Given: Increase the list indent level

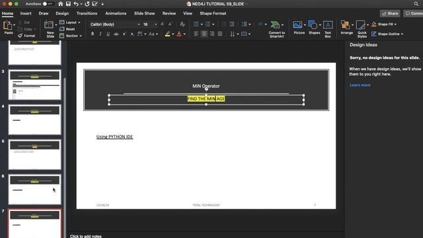Looking at the screenshot, I should (232, 24).
